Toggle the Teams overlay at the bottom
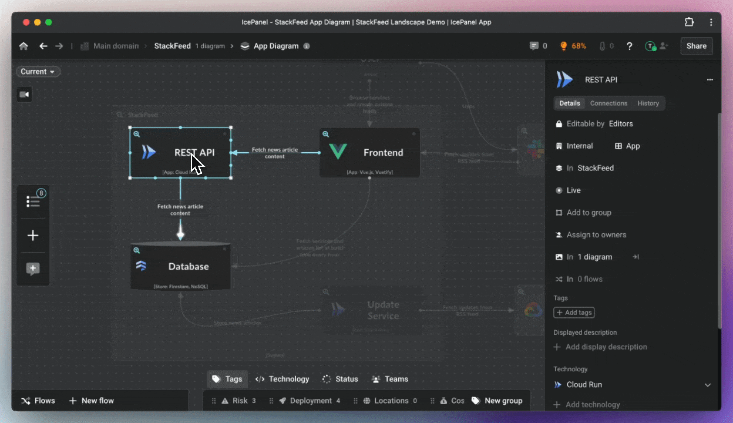Viewport: 733px width, 423px height. point(390,379)
